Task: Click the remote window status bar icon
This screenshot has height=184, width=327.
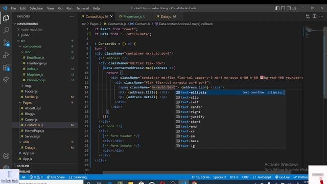Action: (24, 177)
